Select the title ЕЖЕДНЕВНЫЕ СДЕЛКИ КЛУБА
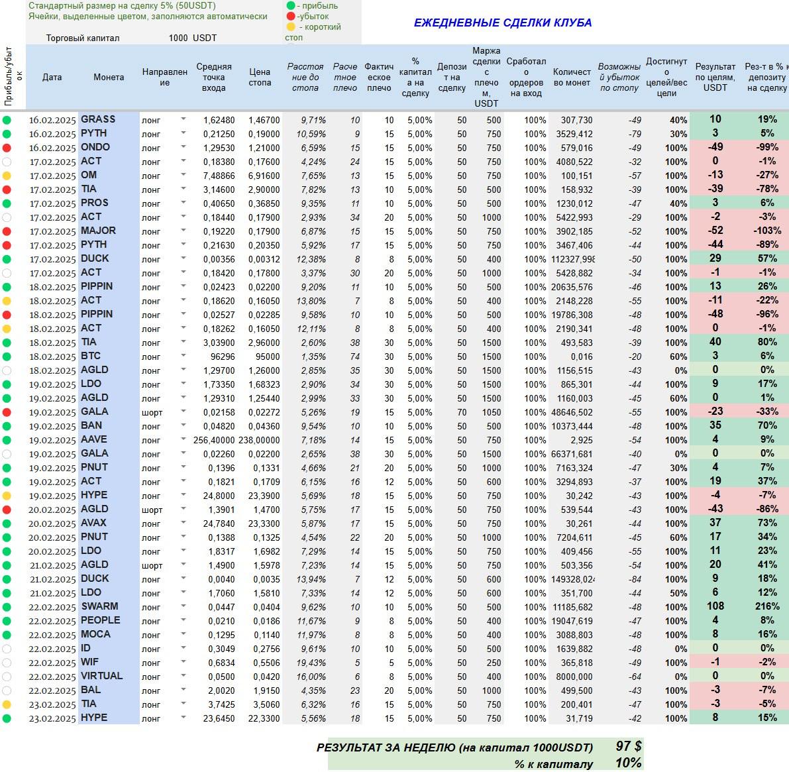789x772 pixels. pyautogui.click(x=503, y=23)
